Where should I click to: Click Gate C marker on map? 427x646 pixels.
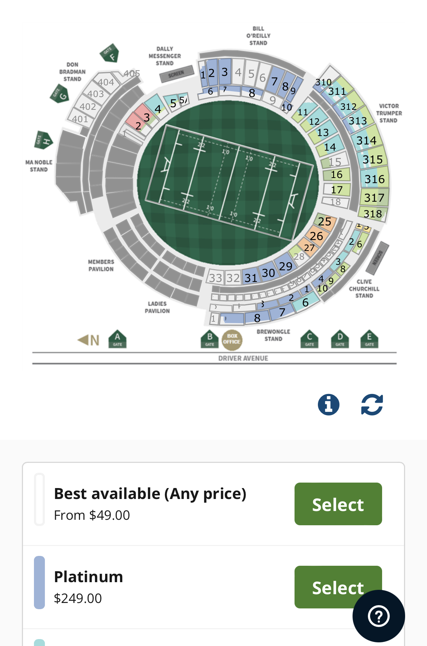click(x=309, y=339)
